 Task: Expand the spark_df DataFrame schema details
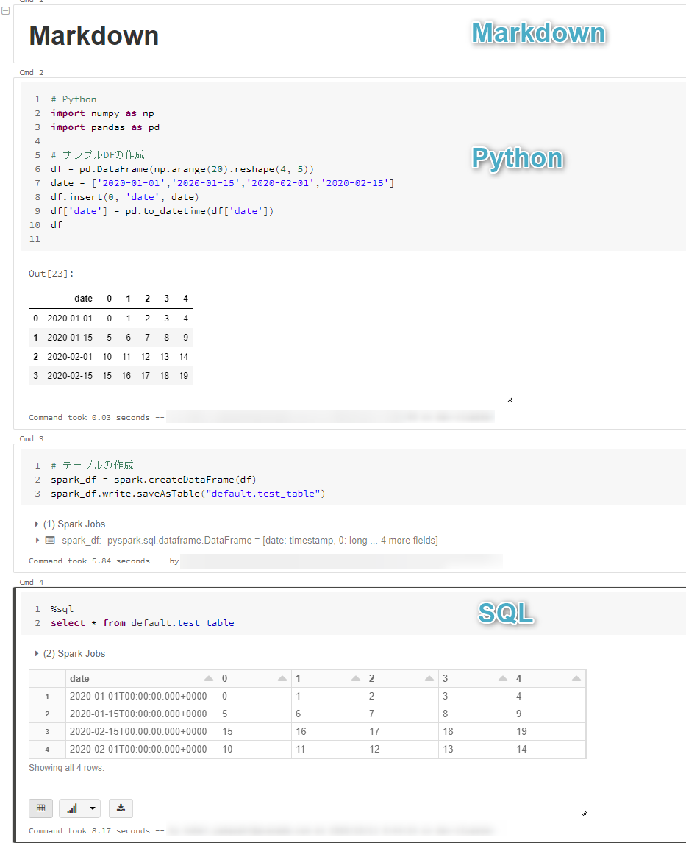click(37, 541)
